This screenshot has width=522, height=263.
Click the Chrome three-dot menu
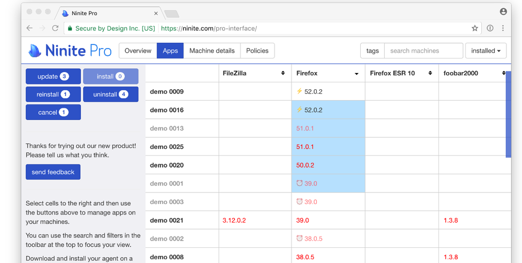tap(503, 28)
